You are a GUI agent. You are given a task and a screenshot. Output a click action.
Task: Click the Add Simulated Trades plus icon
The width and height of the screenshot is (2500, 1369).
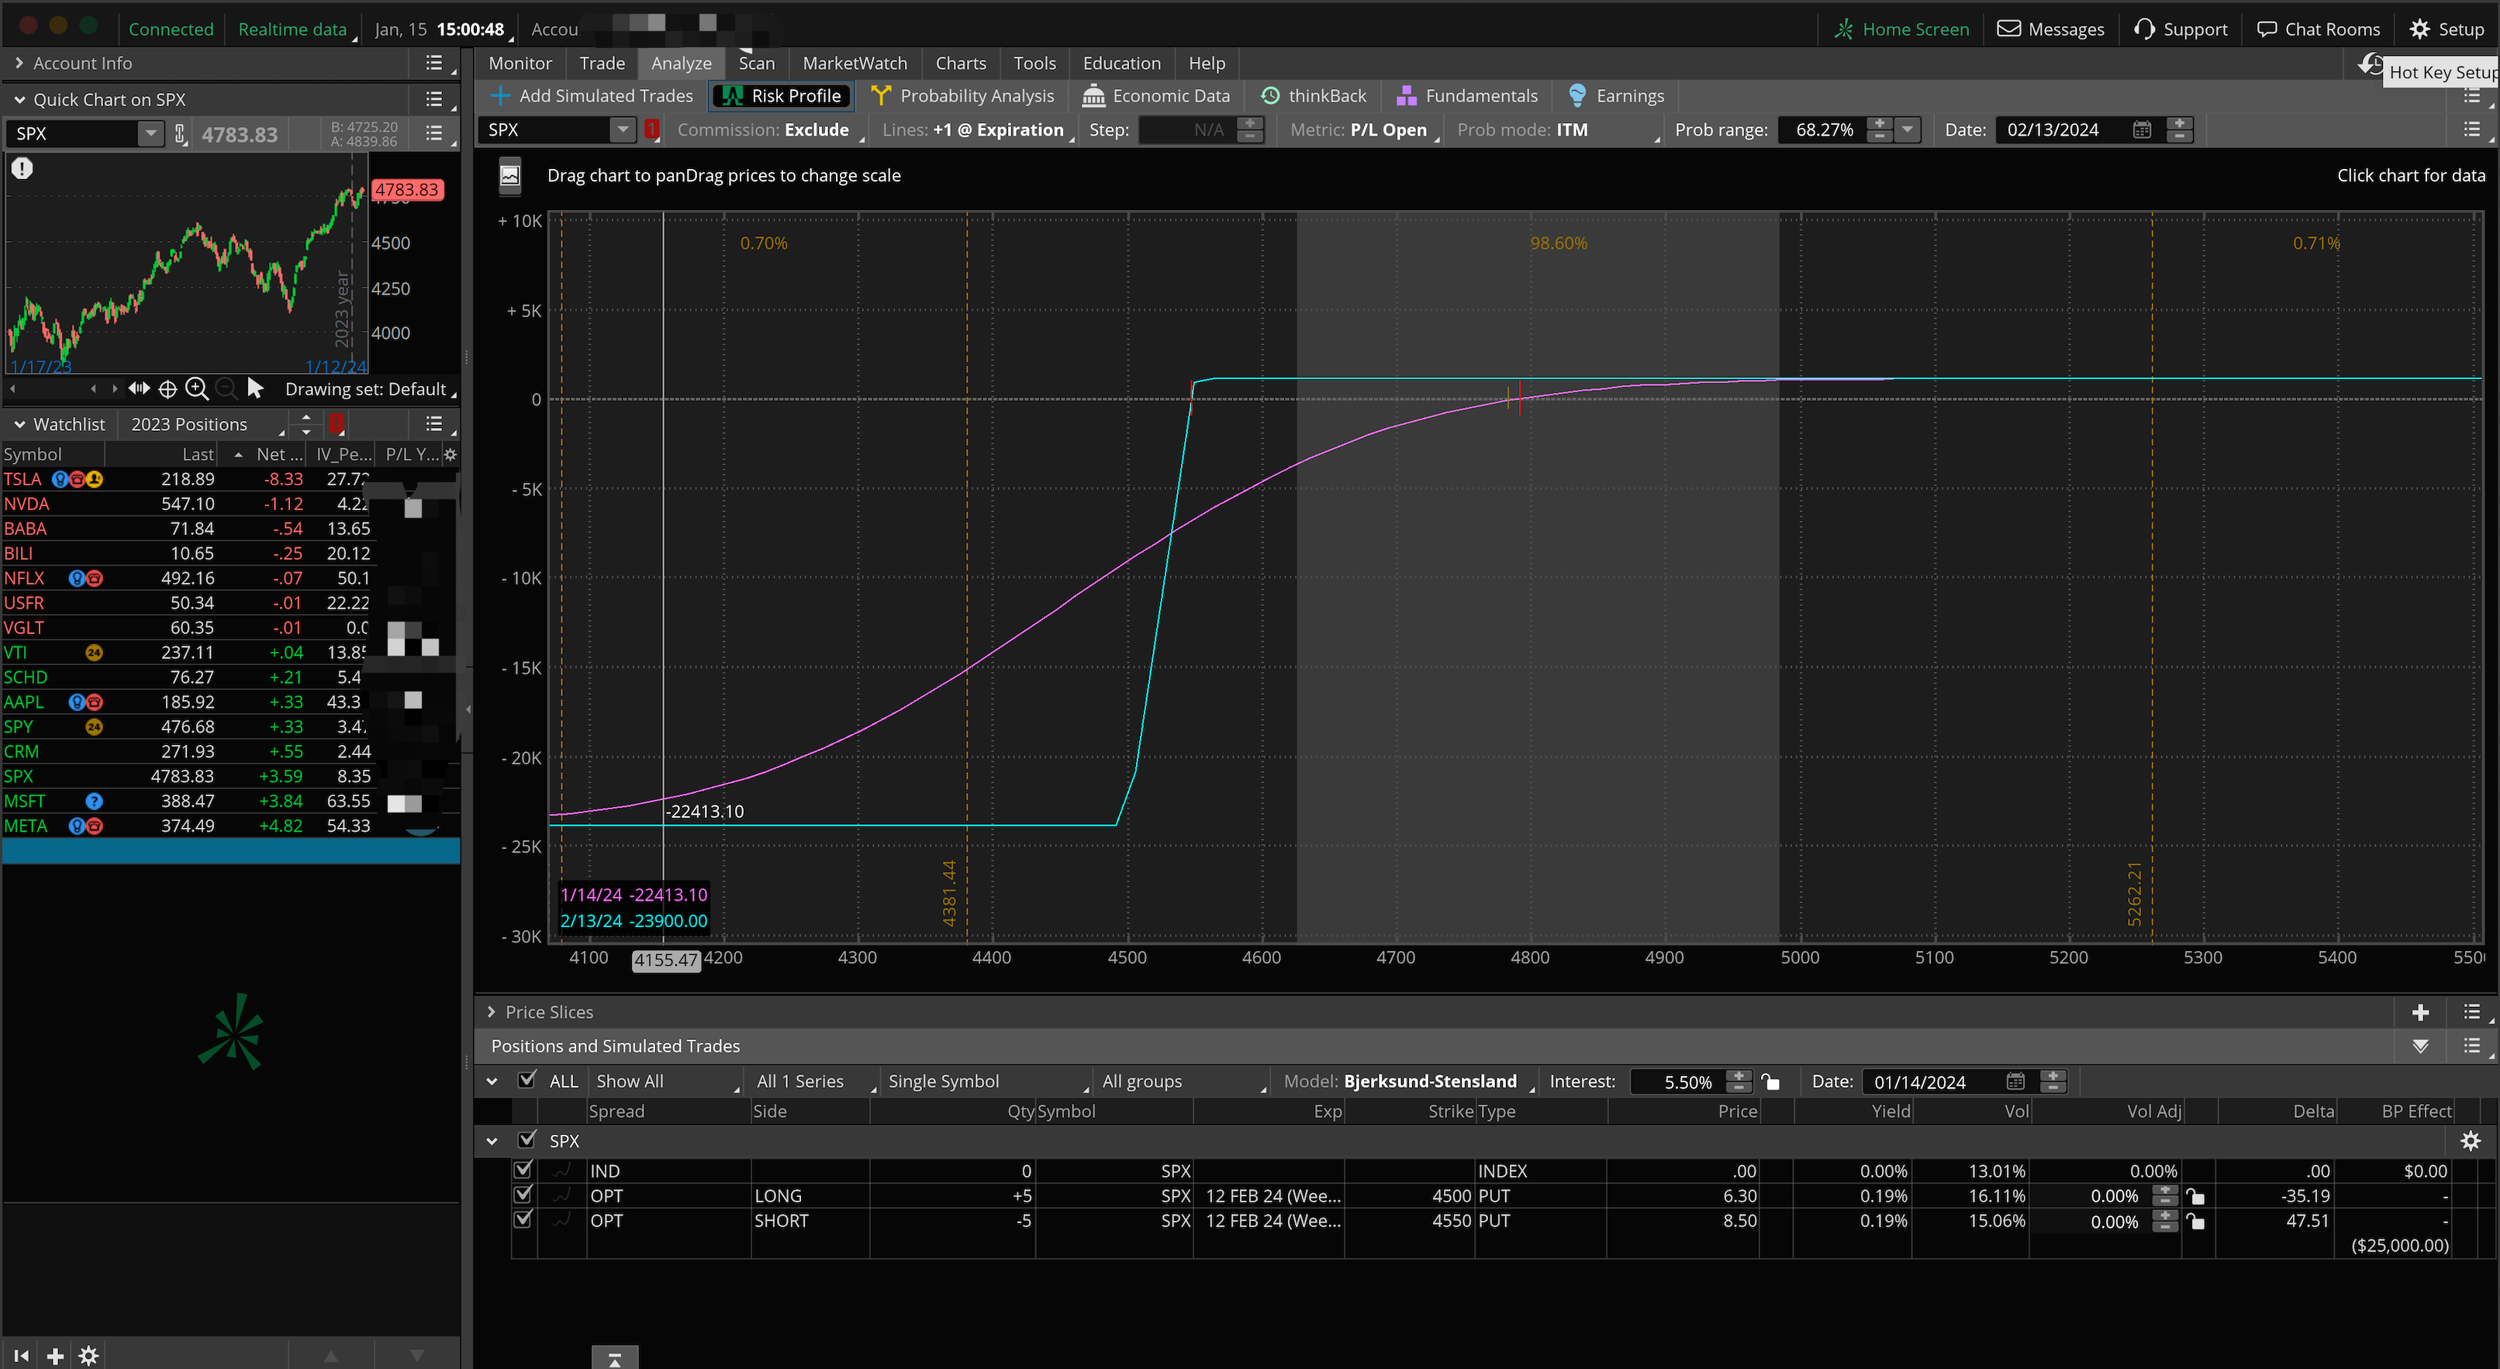tap(500, 95)
